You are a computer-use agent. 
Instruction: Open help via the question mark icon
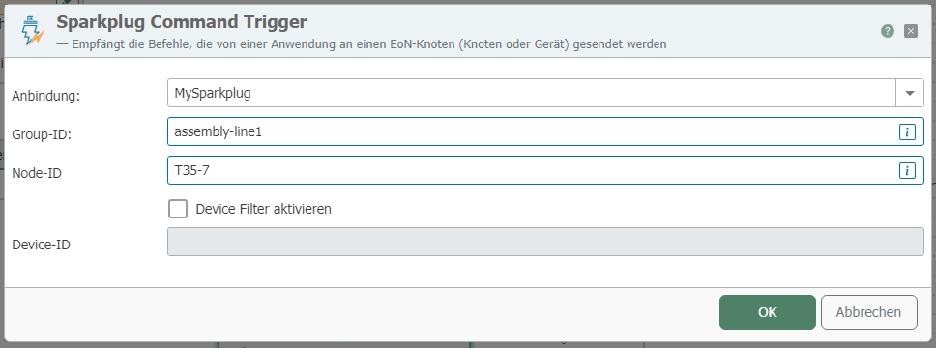888,31
